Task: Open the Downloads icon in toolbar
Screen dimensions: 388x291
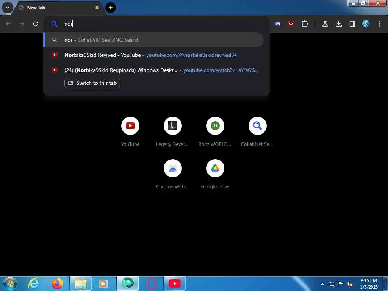Action: point(339,24)
